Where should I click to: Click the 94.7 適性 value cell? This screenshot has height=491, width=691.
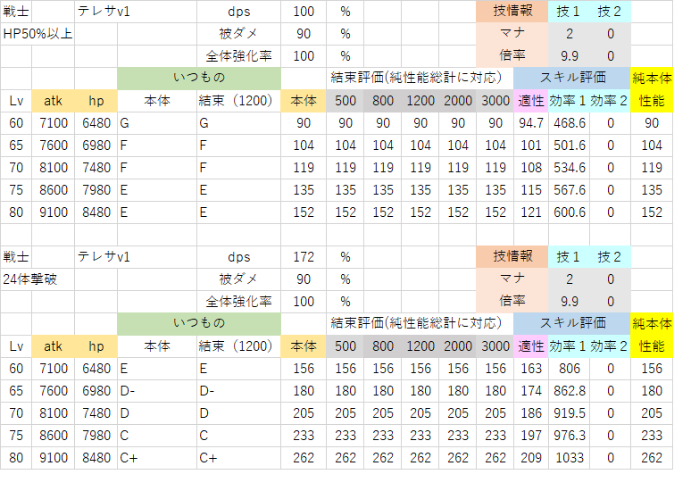pos(530,123)
